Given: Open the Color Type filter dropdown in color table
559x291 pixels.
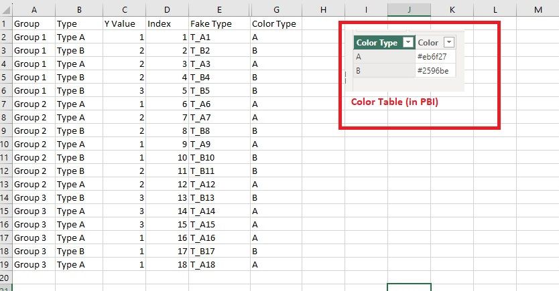Looking at the screenshot, I should [408, 42].
